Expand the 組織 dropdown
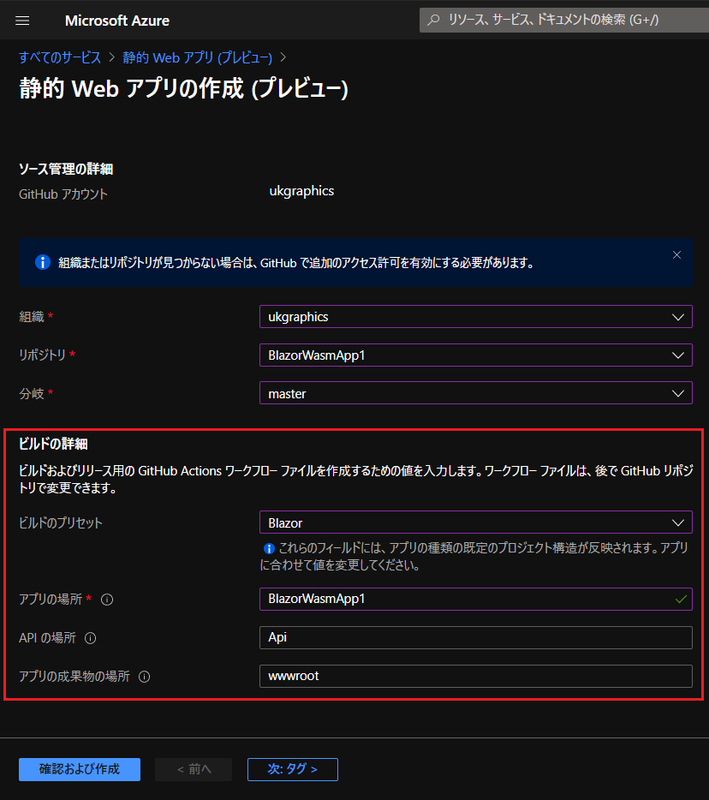Image resolution: width=709 pixels, height=800 pixels. click(475, 317)
